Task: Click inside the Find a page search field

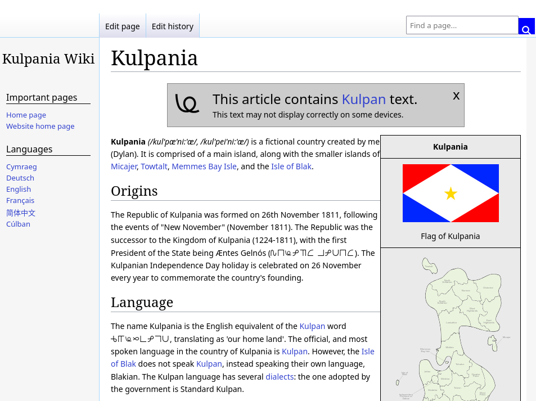Action: [461, 25]
